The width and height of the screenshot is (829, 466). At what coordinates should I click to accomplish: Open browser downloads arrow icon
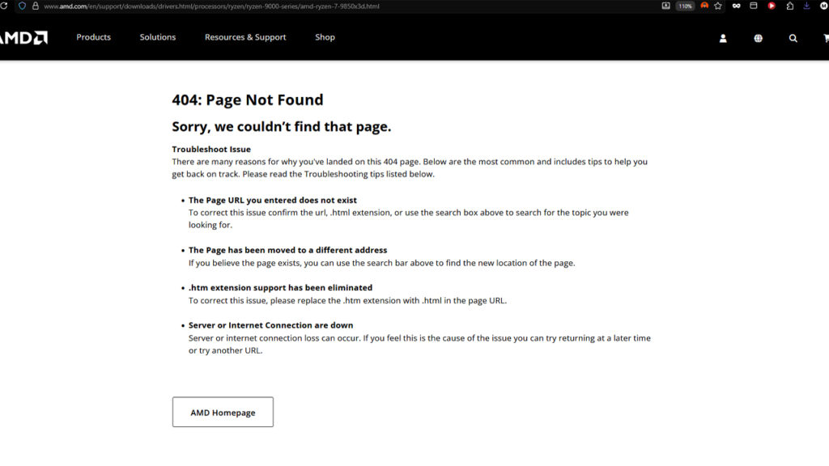point(806,6)
